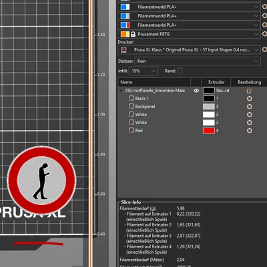267x267 pixels.
Task: Open the Infill 15% dropdown
Action: (144, 71)
